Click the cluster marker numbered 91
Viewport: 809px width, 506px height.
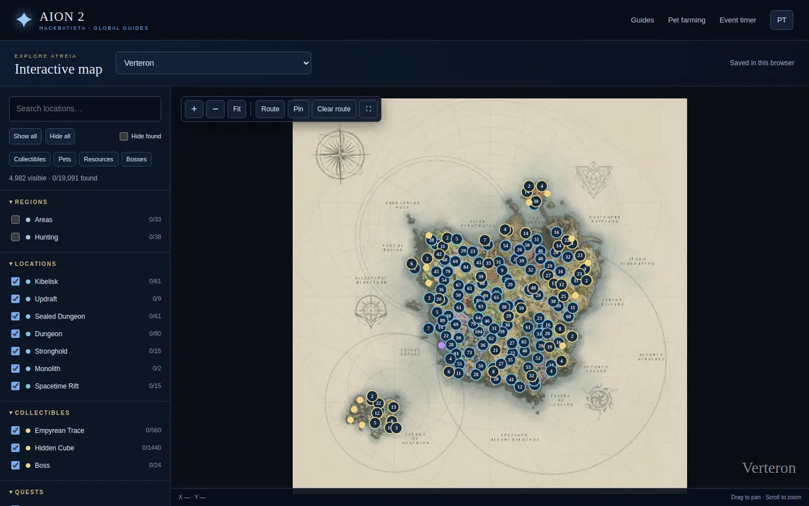pos(456,354)
